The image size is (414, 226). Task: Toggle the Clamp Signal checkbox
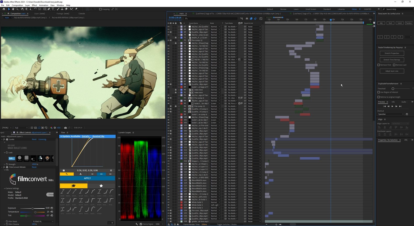(141, 224)
